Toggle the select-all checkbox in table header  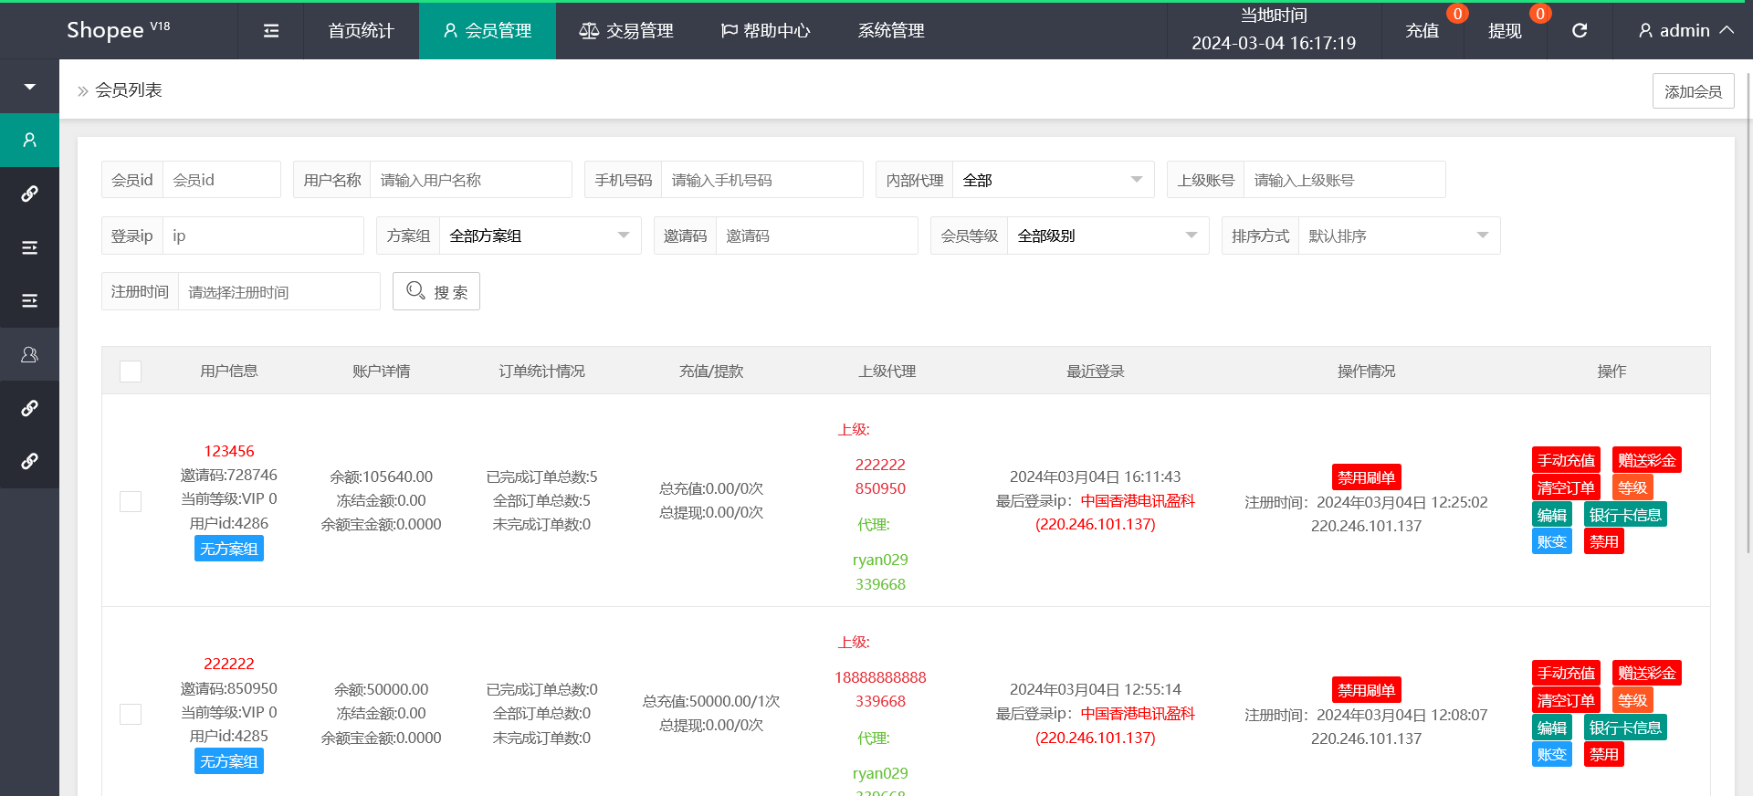131,372
